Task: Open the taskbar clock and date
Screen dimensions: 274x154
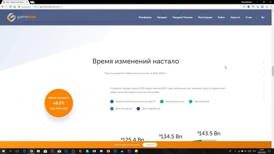Action: click(262, 151)
